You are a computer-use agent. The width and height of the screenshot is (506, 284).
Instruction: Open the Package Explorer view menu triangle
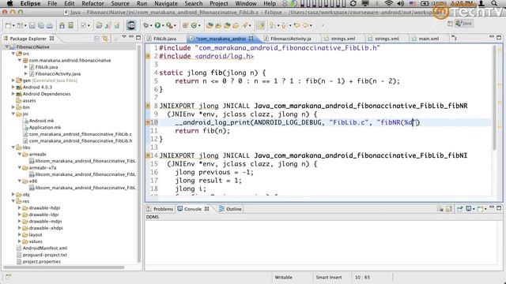(124, 37)
